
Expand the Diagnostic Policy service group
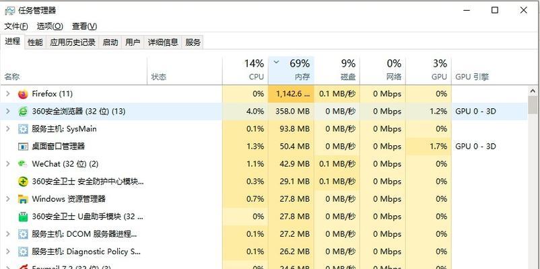[8, 252]
